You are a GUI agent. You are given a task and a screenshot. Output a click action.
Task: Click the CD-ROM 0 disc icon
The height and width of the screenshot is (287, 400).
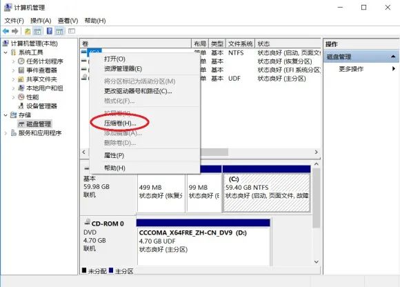(x=88, y=223)
